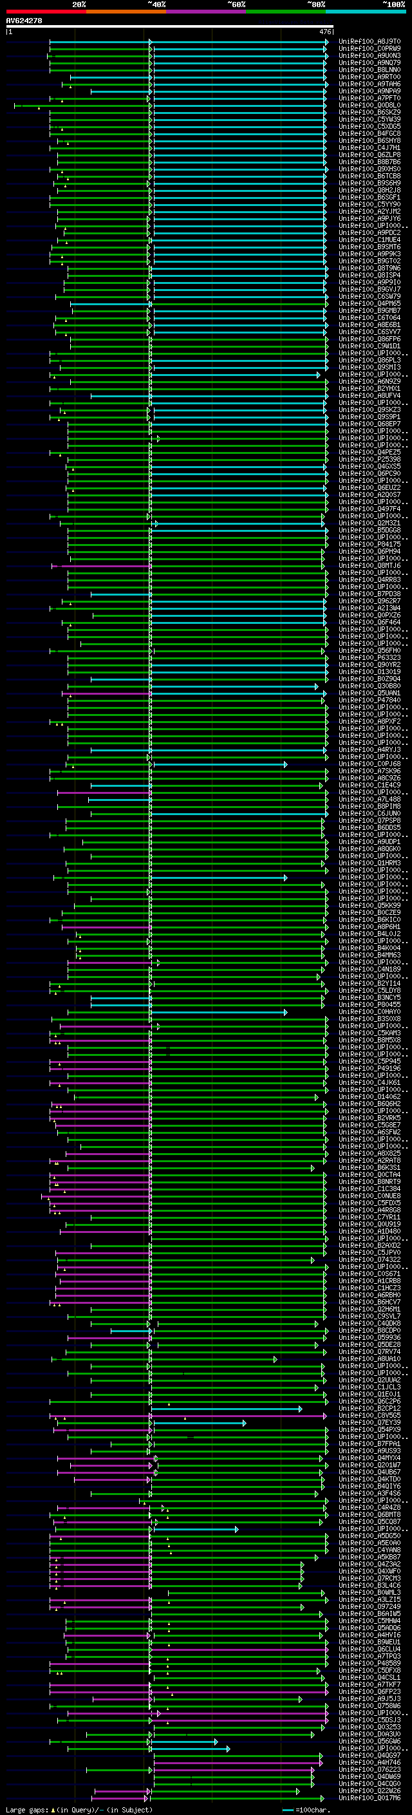This screenshot has width=412, height=1815.
Task: Select hit UniRef100_A7PFT0
Action: pos(370,98)
